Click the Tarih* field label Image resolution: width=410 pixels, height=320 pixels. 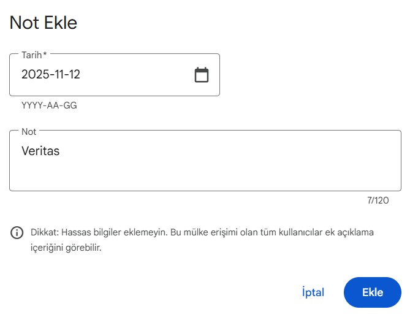click(34, 55)
